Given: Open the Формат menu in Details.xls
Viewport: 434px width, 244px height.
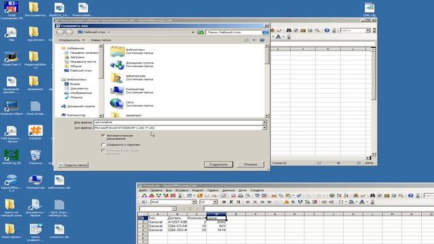Looking at the screenshot, I should 197,190.
